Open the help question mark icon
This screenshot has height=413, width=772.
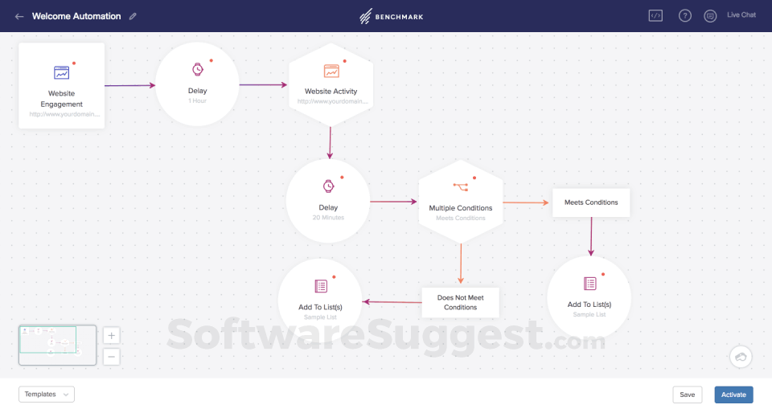tap(685, 16)
